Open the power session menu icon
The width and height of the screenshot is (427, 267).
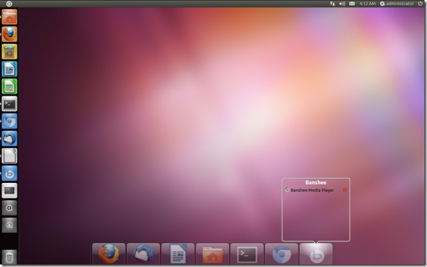tap(421, 4)
